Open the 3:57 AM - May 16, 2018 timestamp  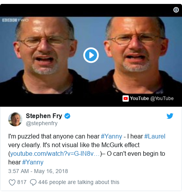38,171
